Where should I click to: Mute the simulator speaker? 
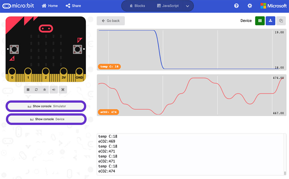pos(53,89)
